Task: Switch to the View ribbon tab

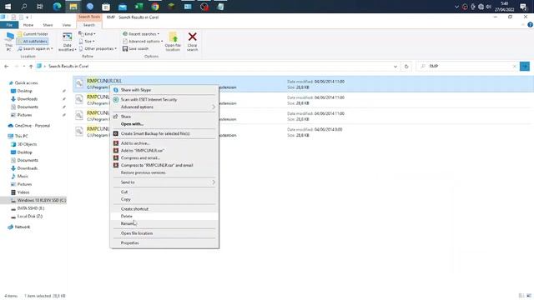Action: click(67, 25)
